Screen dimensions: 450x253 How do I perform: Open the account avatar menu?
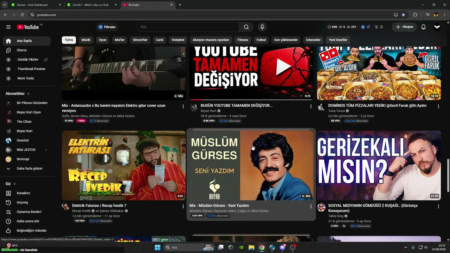[x=437, y=27]
